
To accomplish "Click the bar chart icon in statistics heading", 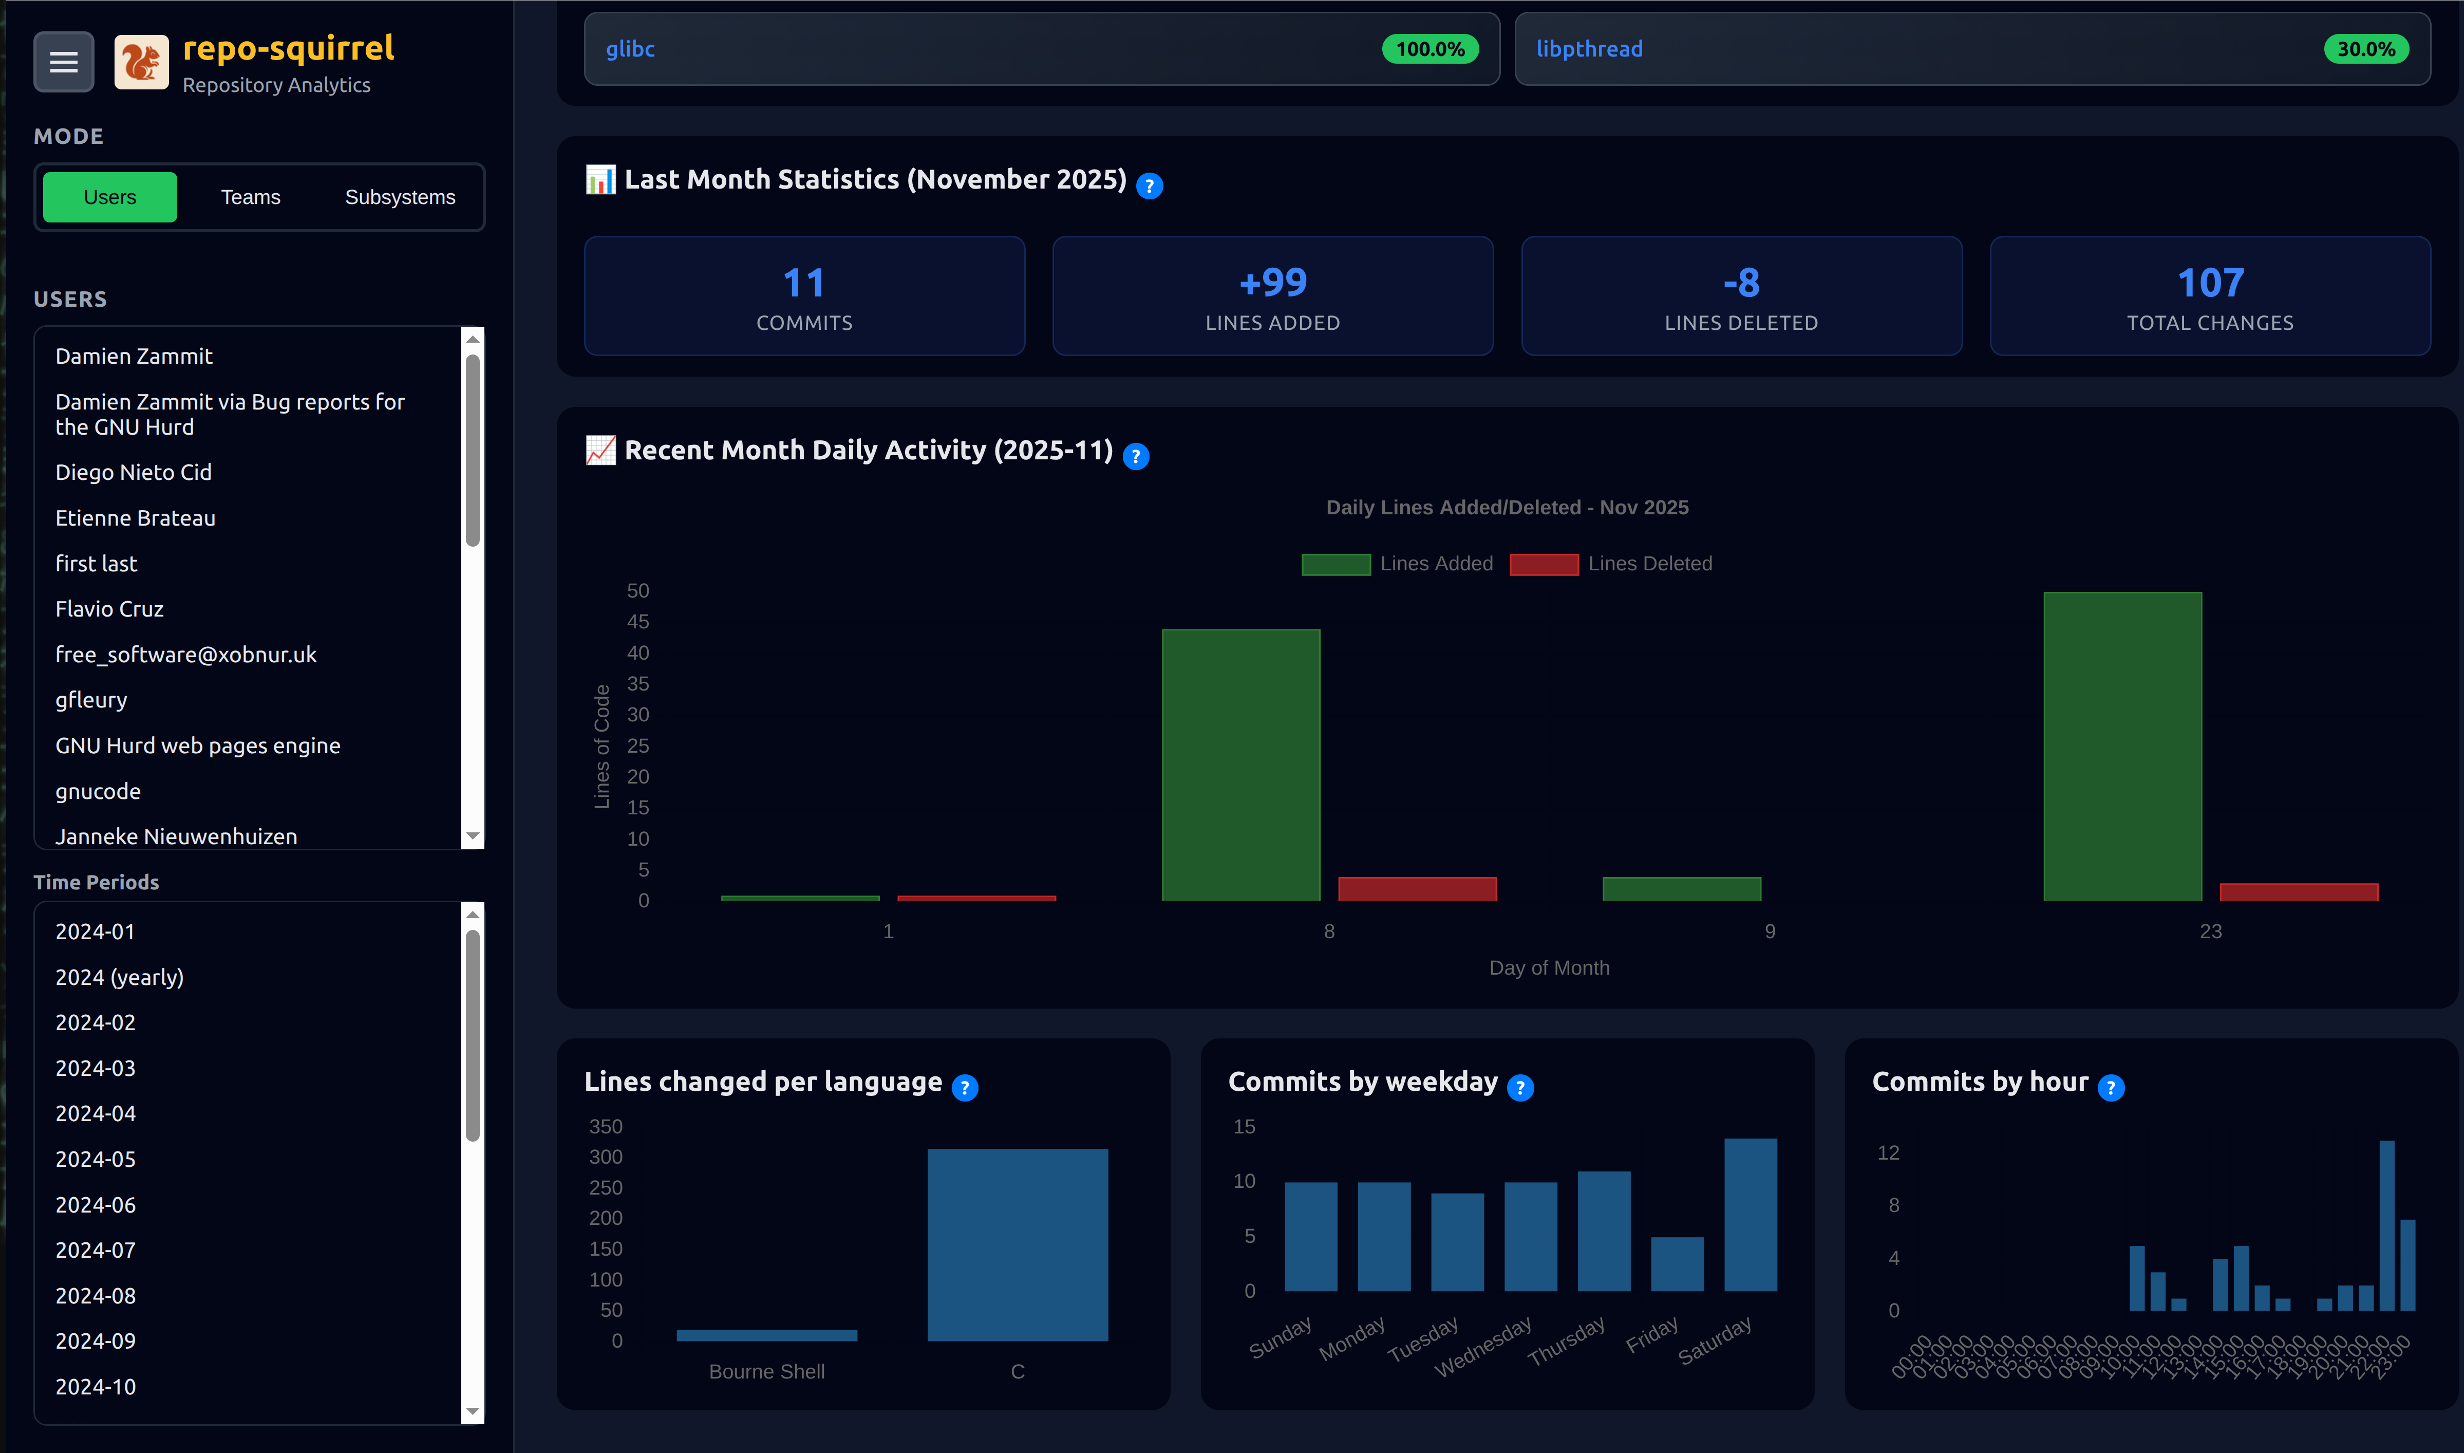I will coord(600,180).
